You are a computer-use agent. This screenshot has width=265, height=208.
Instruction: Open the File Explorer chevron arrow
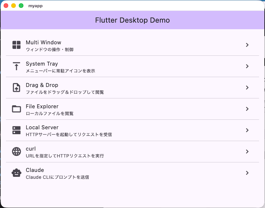coord(247,109)
